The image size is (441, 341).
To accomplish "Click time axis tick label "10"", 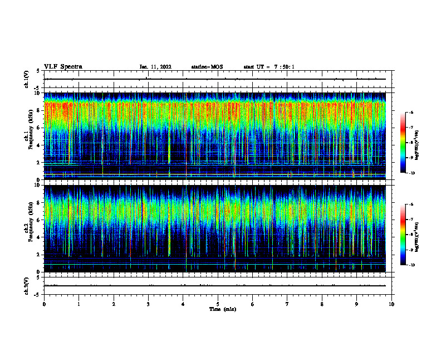I will coord(391,304).
